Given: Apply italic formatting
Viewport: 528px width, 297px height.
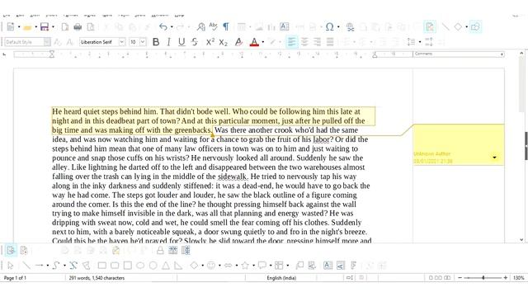Looking at the screenshot, I should point(168,42).
